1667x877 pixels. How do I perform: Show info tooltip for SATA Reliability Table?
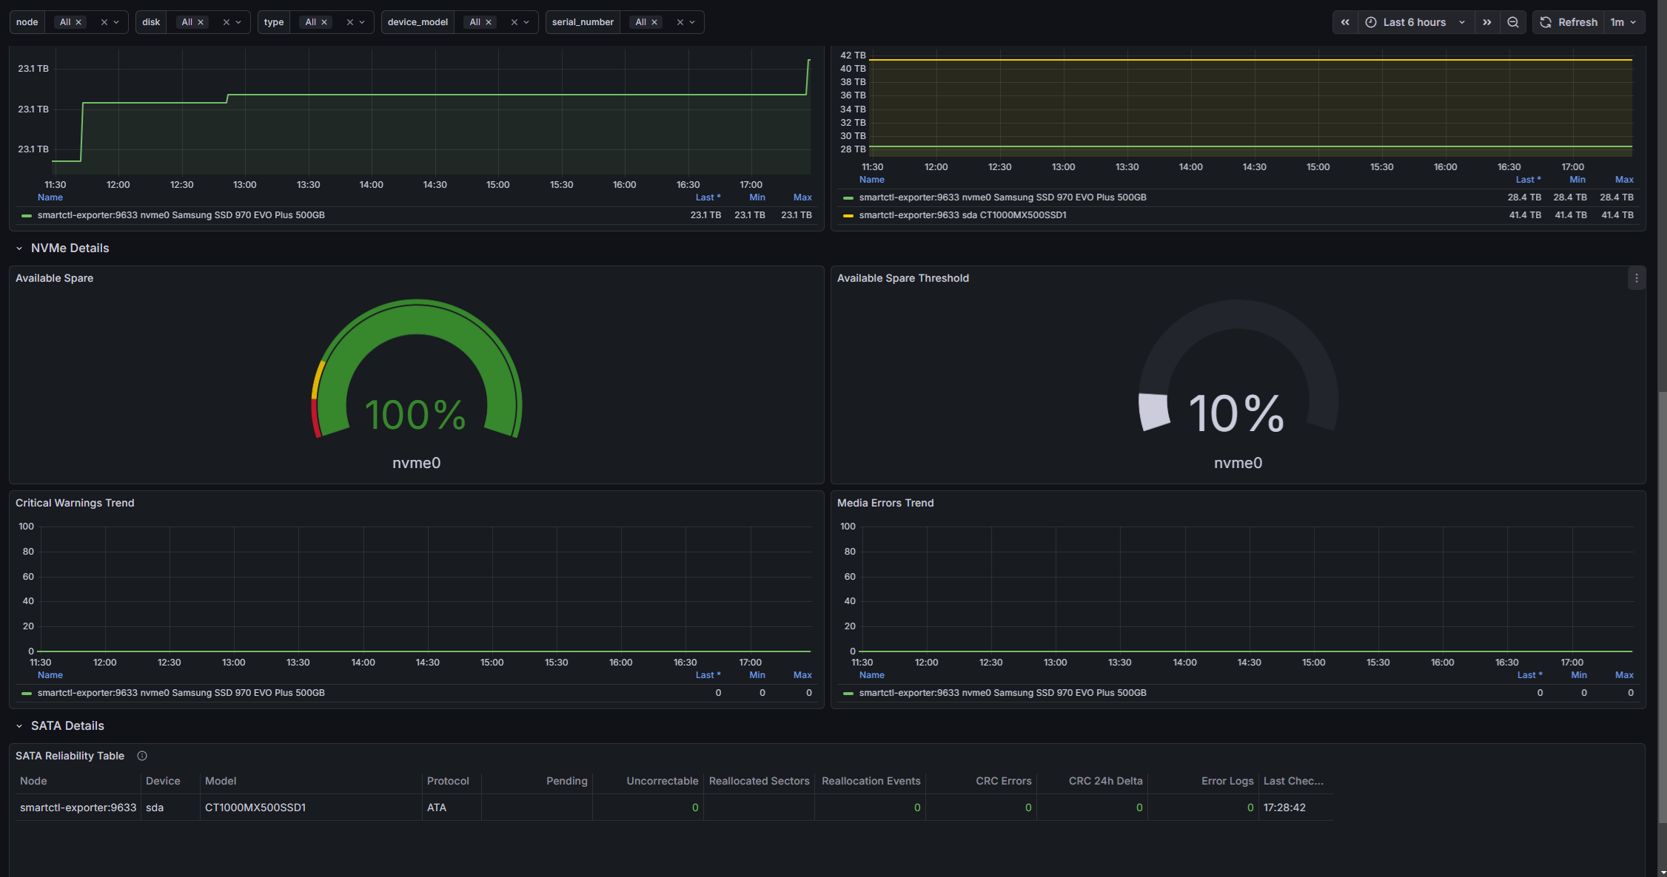tap(142, 756)
